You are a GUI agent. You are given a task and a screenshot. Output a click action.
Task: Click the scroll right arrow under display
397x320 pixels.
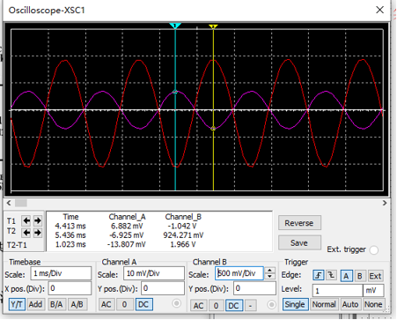click(385, 203)
